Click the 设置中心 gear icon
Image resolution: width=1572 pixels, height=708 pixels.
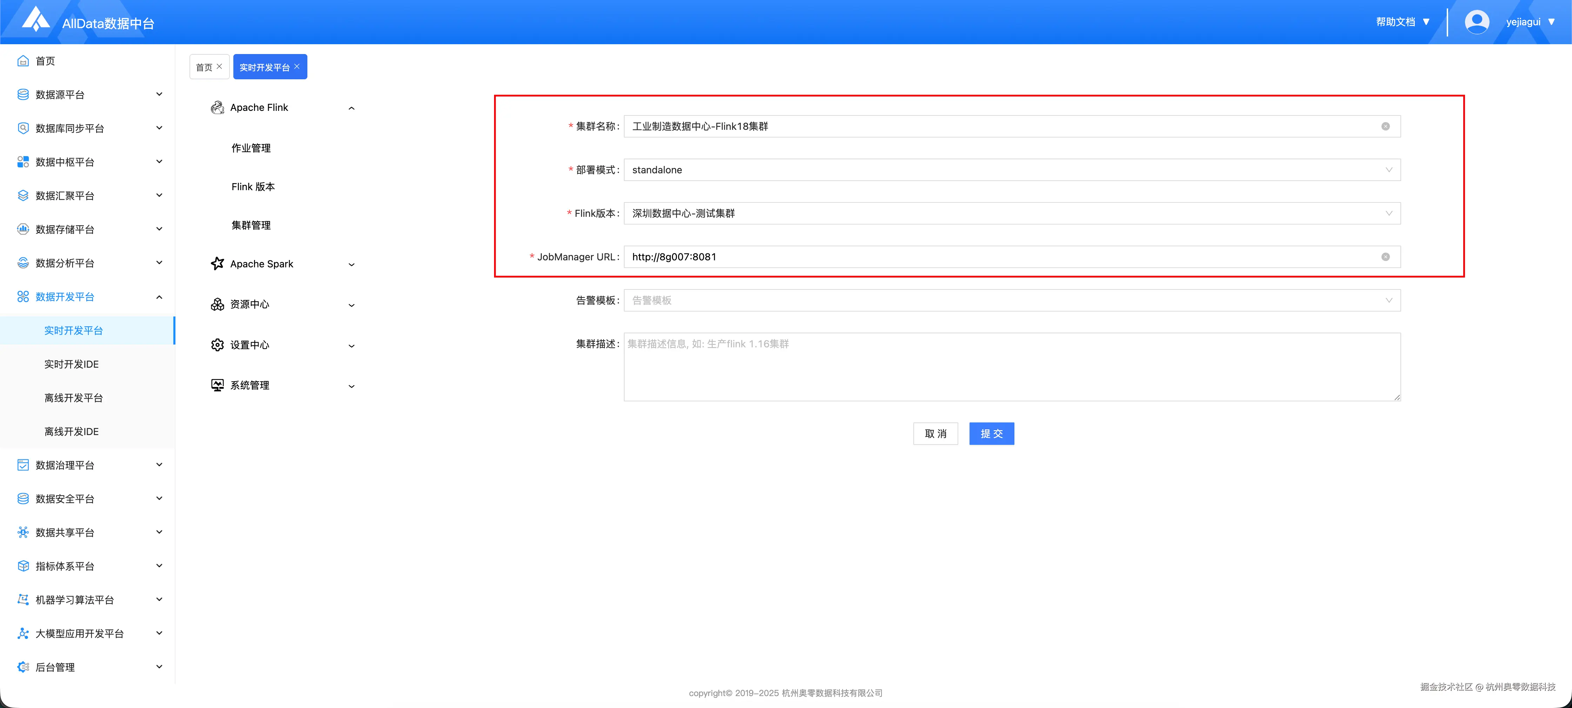click(217, 345)
